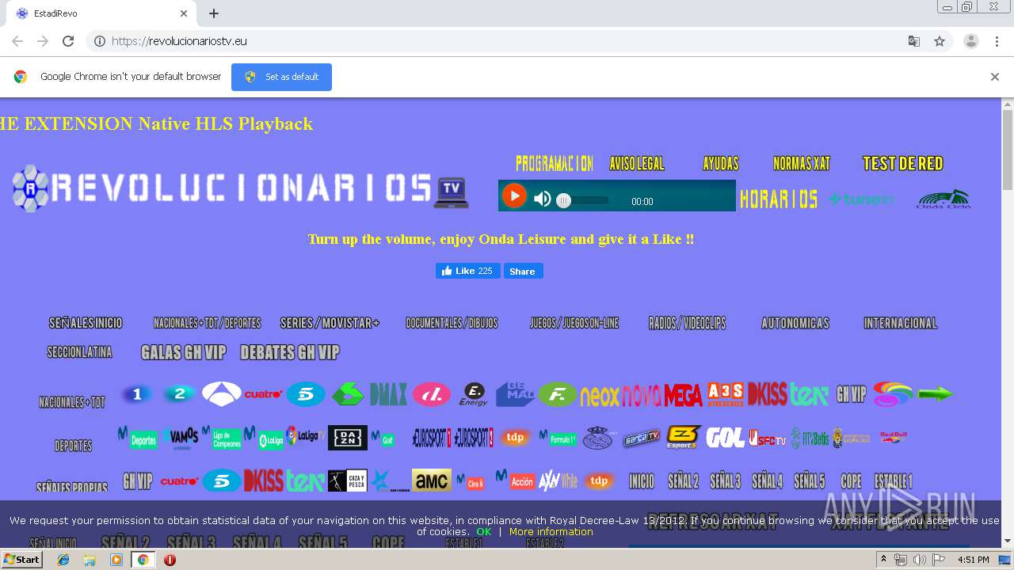This screenshot has height=570, width=1014.
Task: Select the Neox channel logo
Action: pos(600,395)
